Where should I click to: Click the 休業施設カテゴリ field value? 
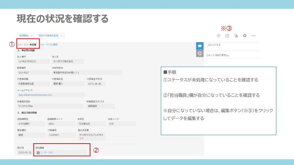click(x=101, y=106)
